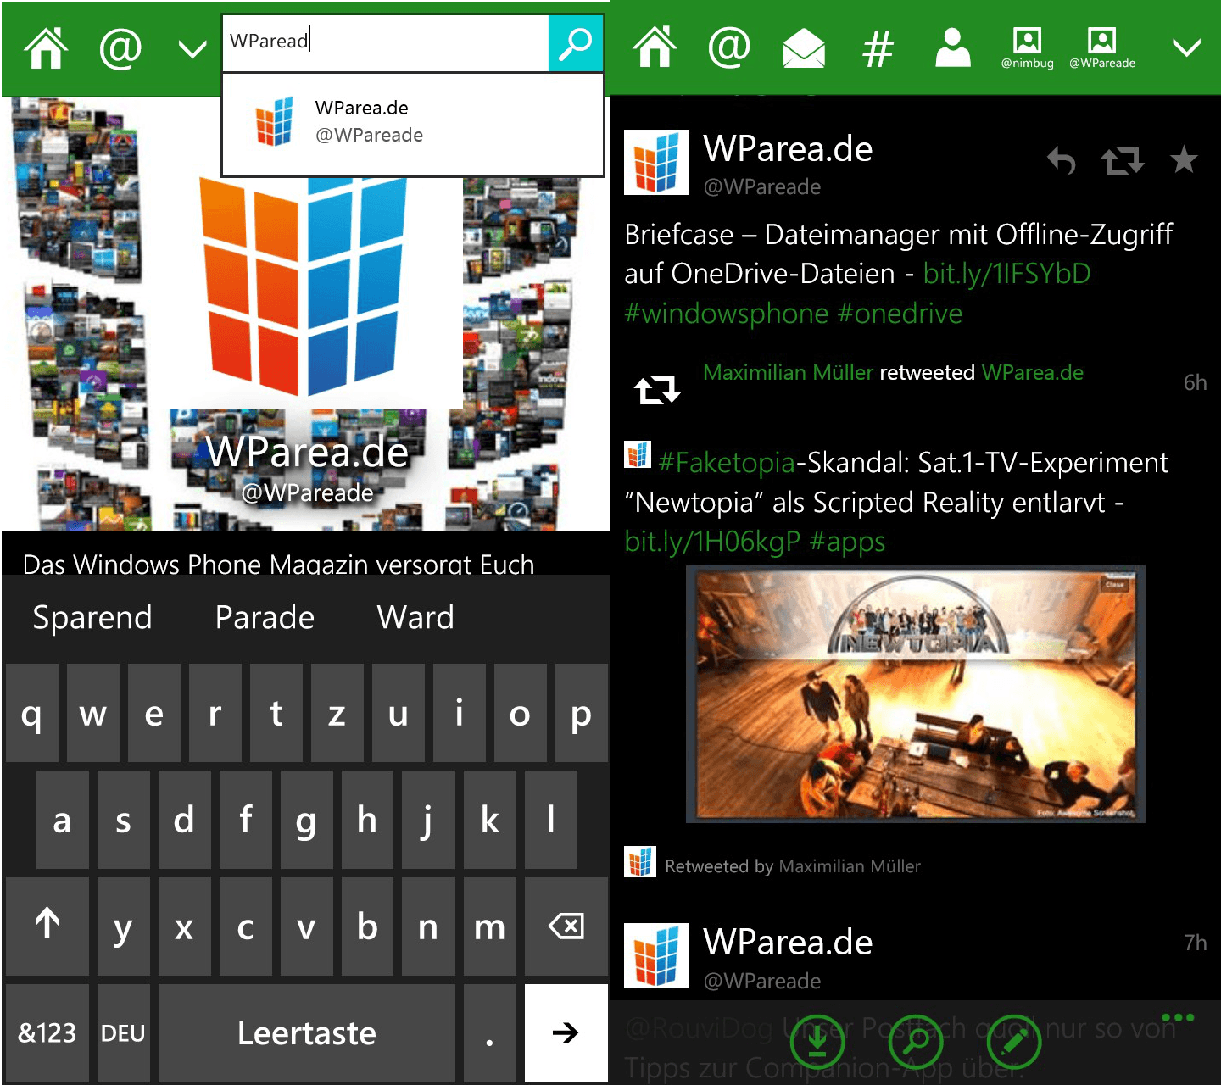Tap the p key on keyboard
1221x1085 pixels.
(x=581, y=713)
